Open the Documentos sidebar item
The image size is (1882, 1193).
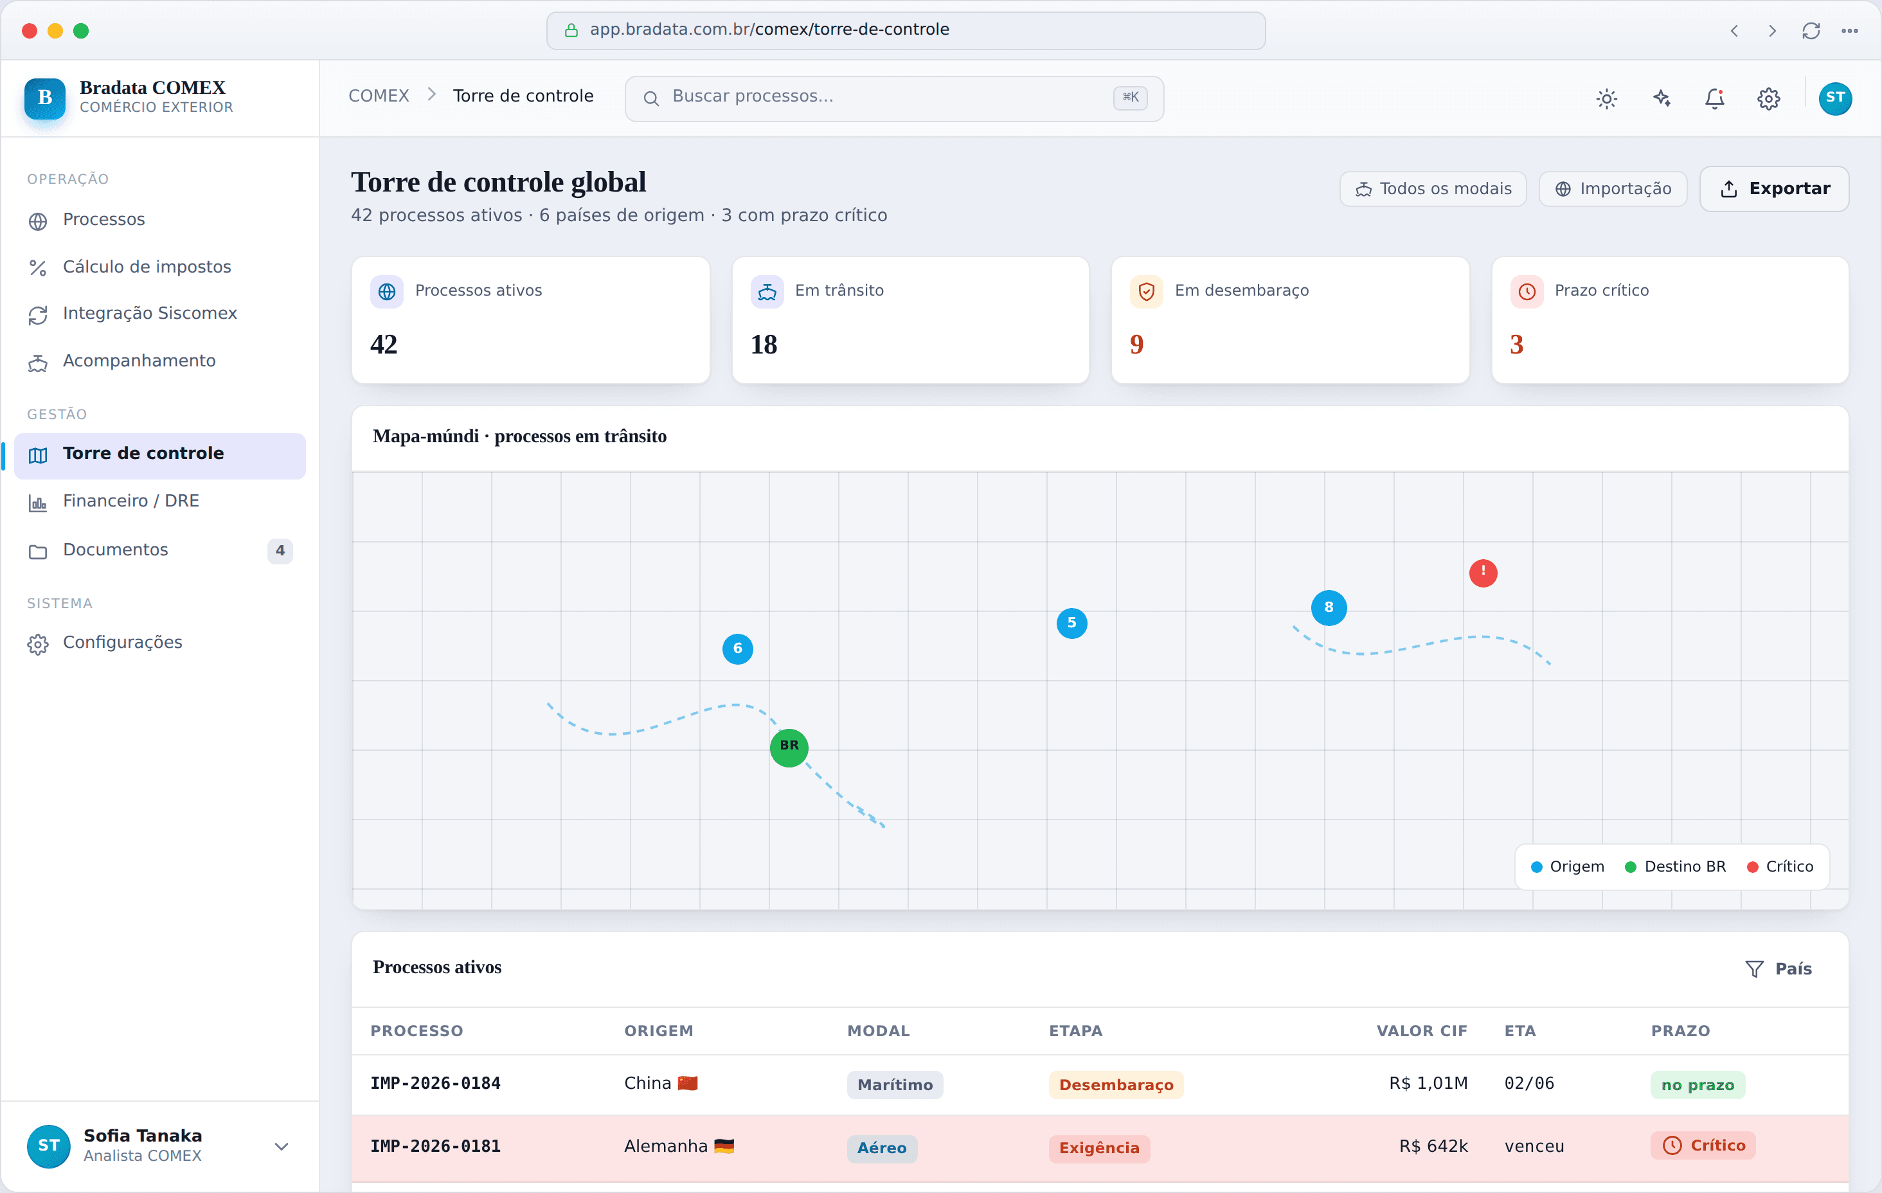click(159, 550)
